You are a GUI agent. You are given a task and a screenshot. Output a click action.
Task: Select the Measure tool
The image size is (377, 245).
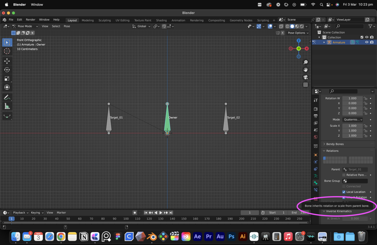7,106
